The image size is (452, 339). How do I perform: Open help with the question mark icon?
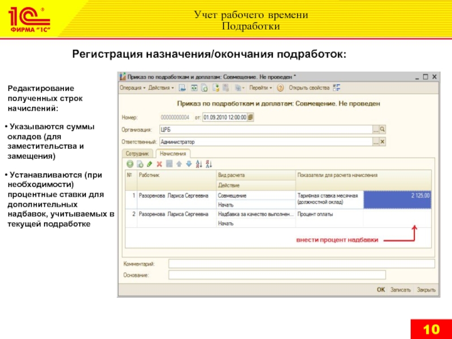(280, 88)
